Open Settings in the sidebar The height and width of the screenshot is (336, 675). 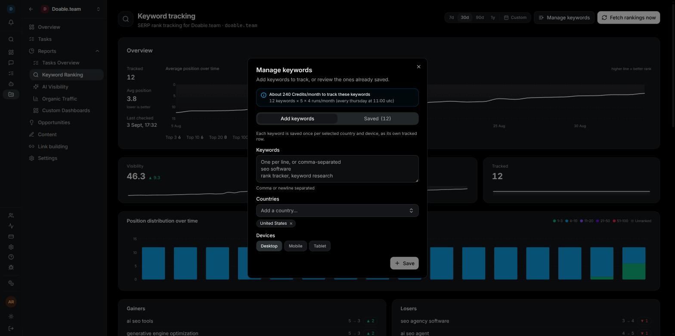[65, 158]
